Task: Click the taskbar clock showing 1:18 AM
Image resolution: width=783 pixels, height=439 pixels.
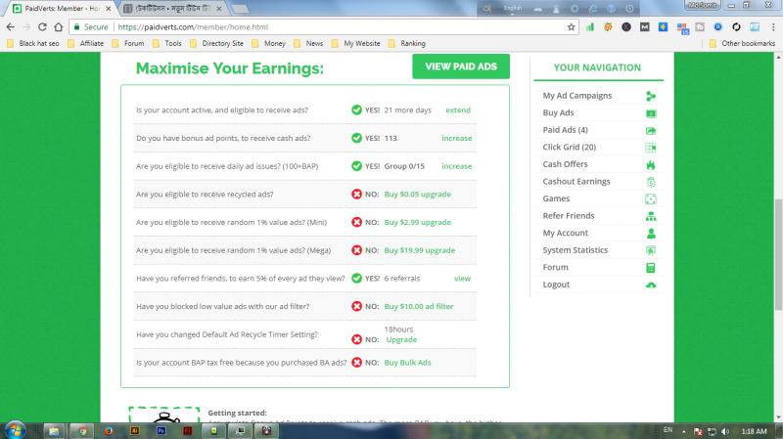Action: (x=754, y=431)
